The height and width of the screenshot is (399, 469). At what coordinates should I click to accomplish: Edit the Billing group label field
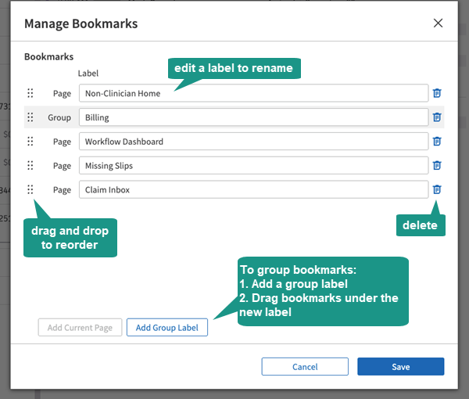[x=253, y=117]
